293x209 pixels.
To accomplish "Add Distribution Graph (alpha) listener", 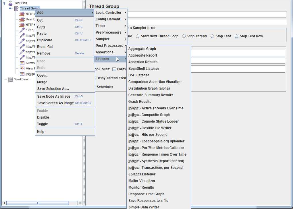I will click(159, 88).
